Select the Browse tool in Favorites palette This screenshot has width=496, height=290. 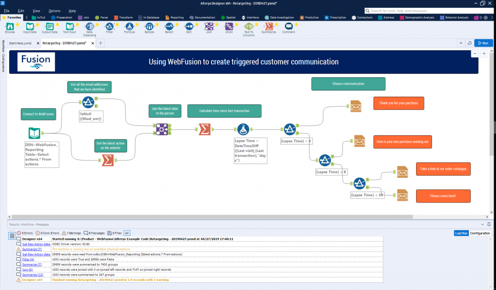point(10,27)
